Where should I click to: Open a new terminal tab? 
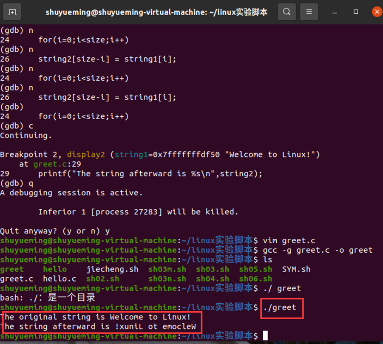(x=12, y=12)
